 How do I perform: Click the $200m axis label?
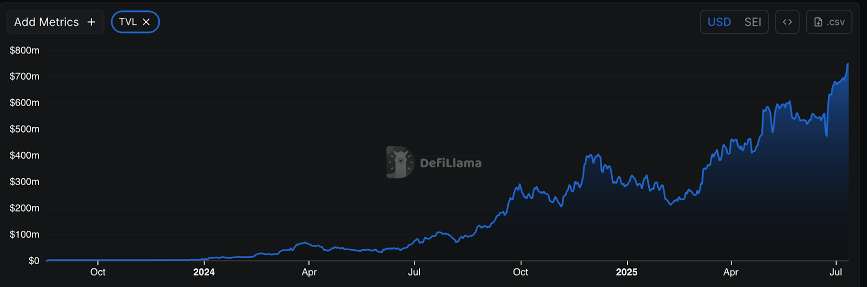pos(24,208)
